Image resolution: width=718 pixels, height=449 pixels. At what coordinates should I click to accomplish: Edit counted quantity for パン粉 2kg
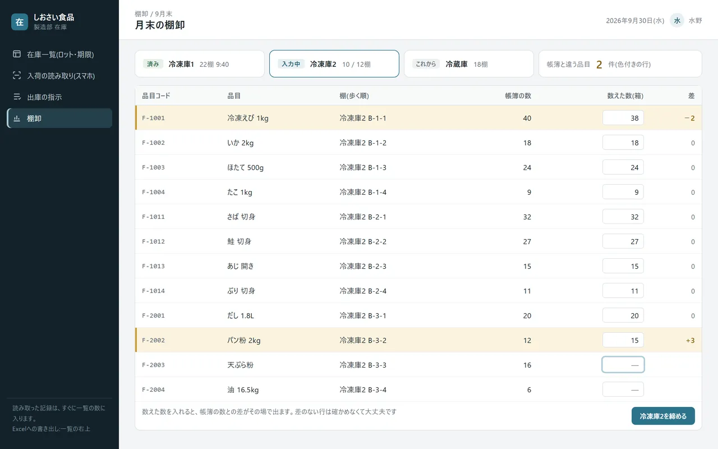click(623, 340)
